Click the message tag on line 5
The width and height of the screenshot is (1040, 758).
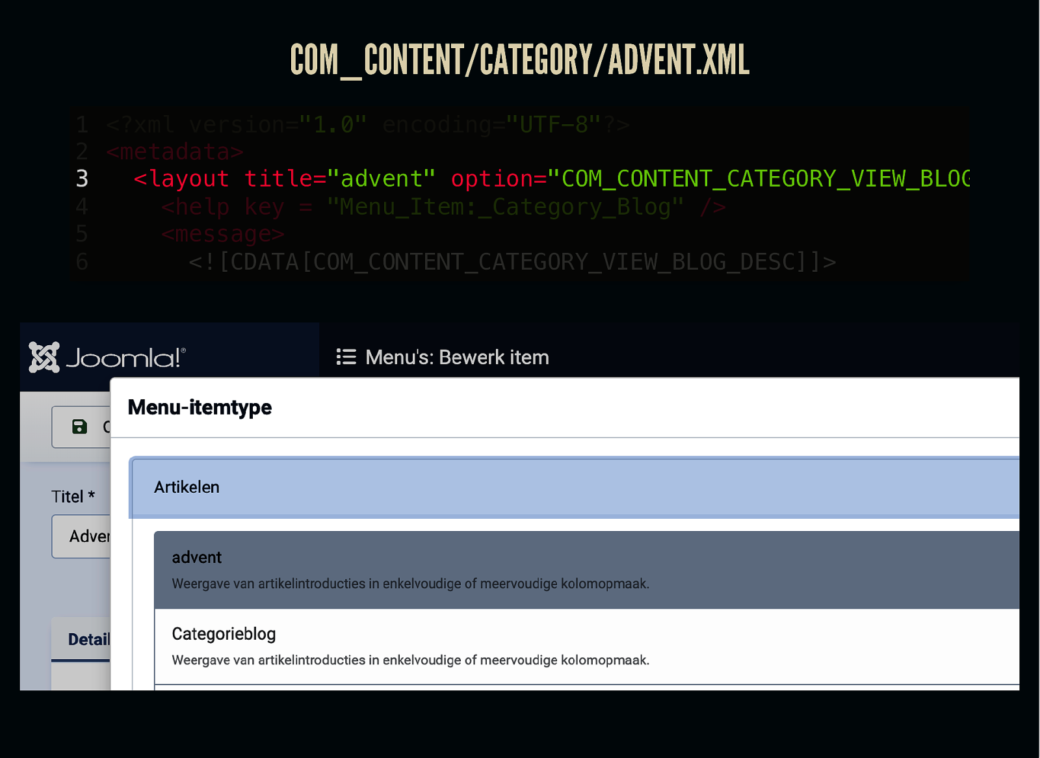223,234
